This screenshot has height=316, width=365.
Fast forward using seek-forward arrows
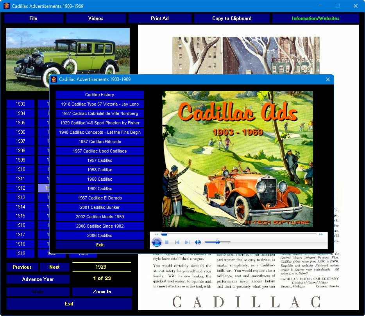321,234
